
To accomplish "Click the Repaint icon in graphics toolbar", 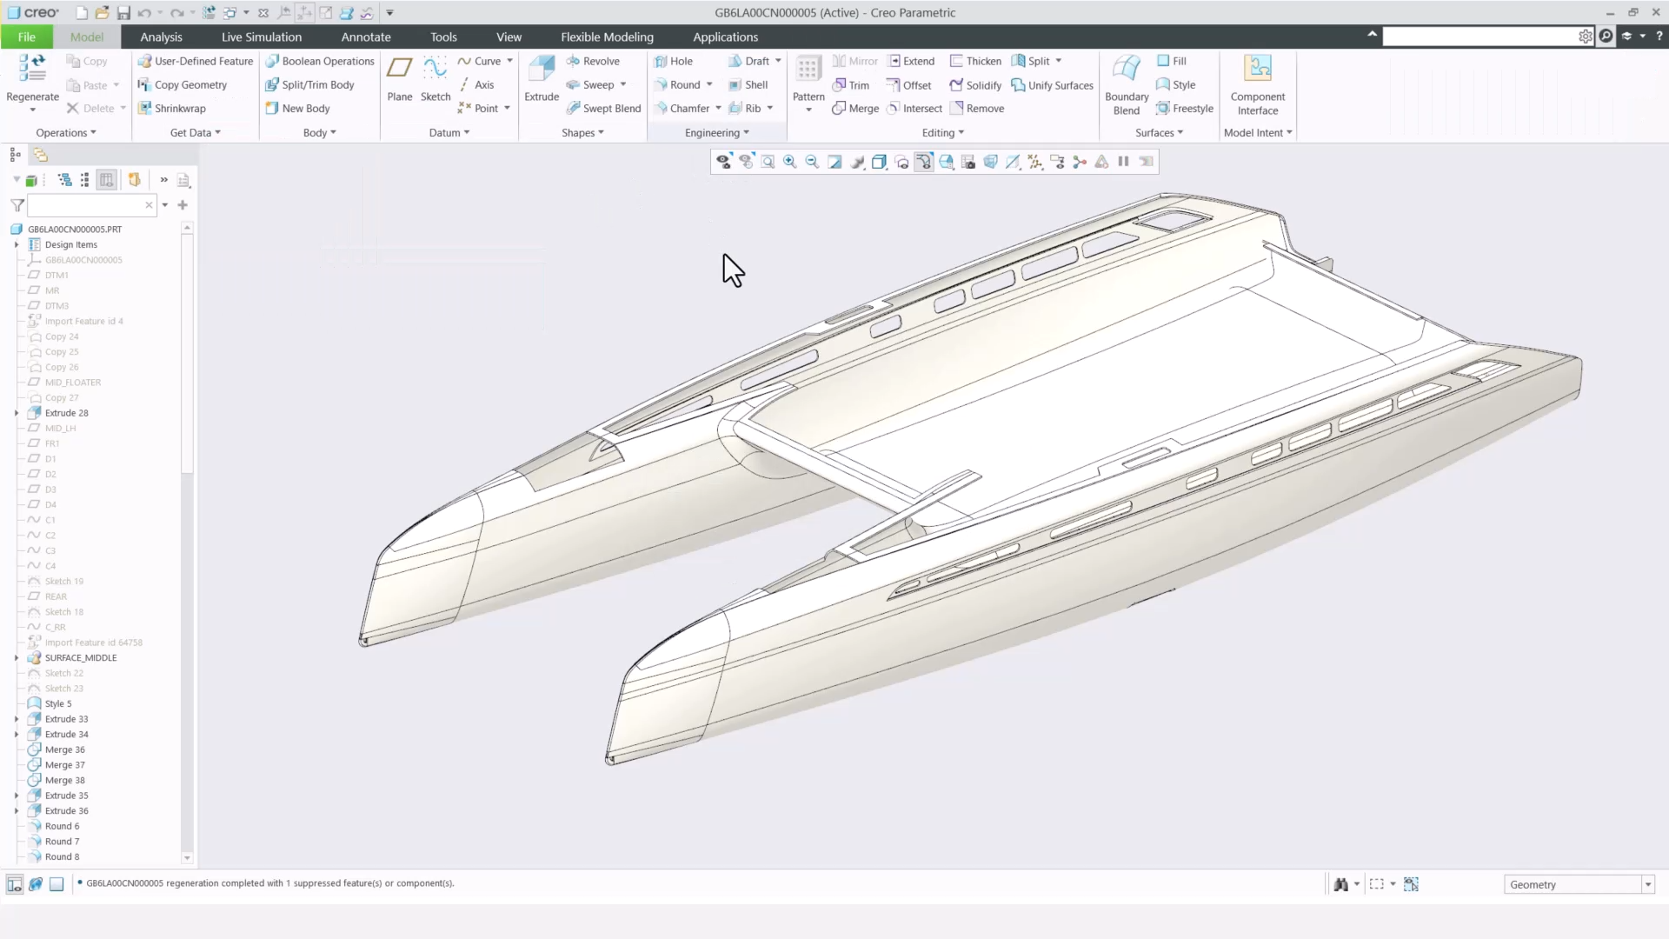I will 834,162.
